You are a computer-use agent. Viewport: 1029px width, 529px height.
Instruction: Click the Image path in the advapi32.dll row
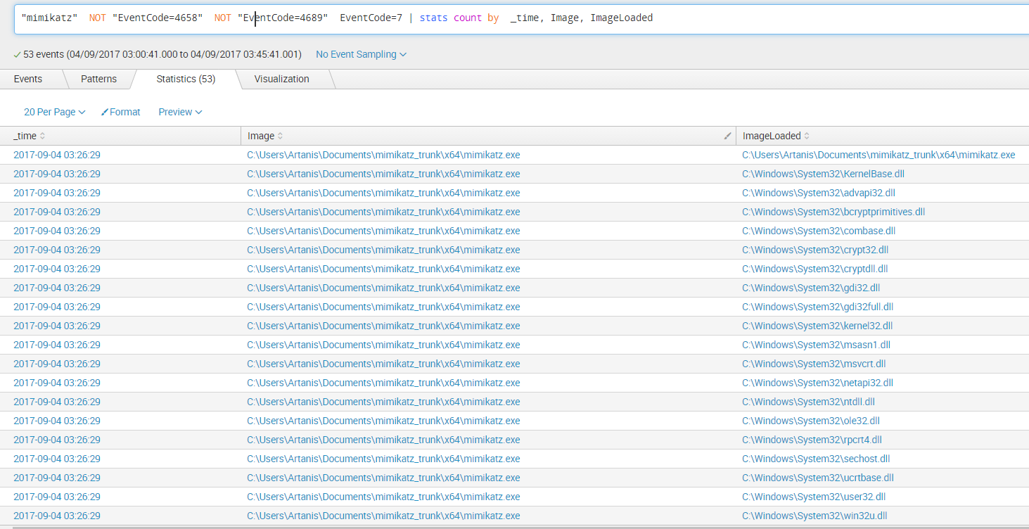383,193
